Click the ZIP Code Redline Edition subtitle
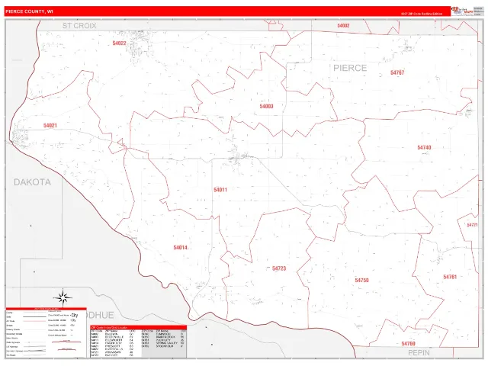The width and height of the screenshot is (488, 366). pos(422,14)
